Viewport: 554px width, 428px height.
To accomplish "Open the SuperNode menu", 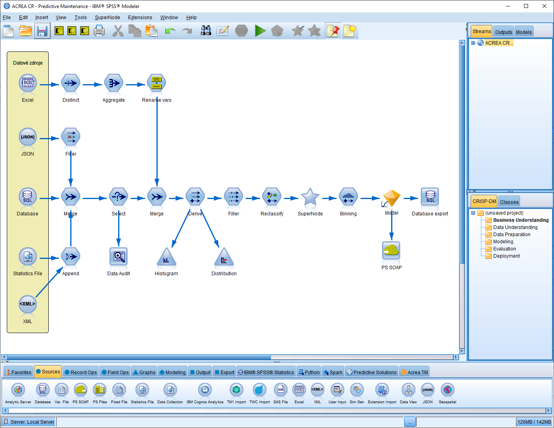I will click(x=107, y=18).
